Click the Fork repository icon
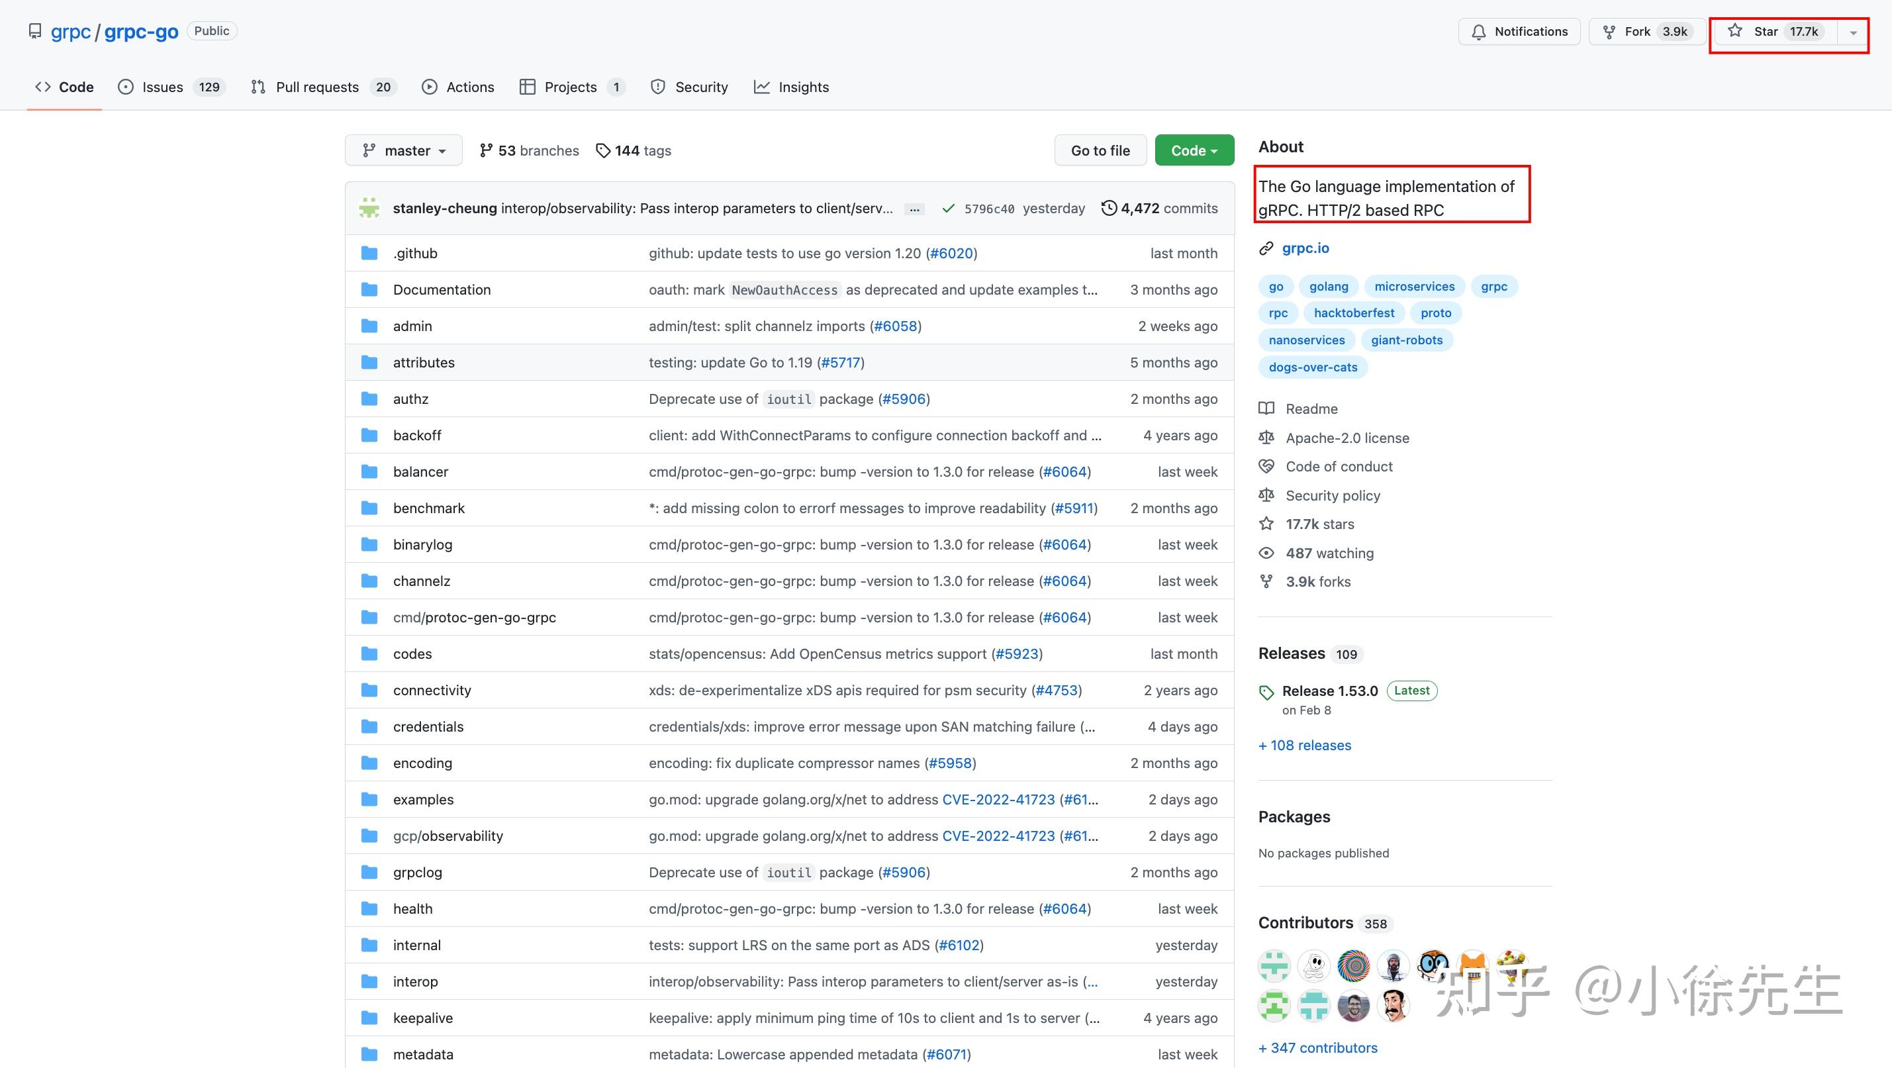The height and width of the screenshot is (1068, 1892). (x=1609, y=32)
